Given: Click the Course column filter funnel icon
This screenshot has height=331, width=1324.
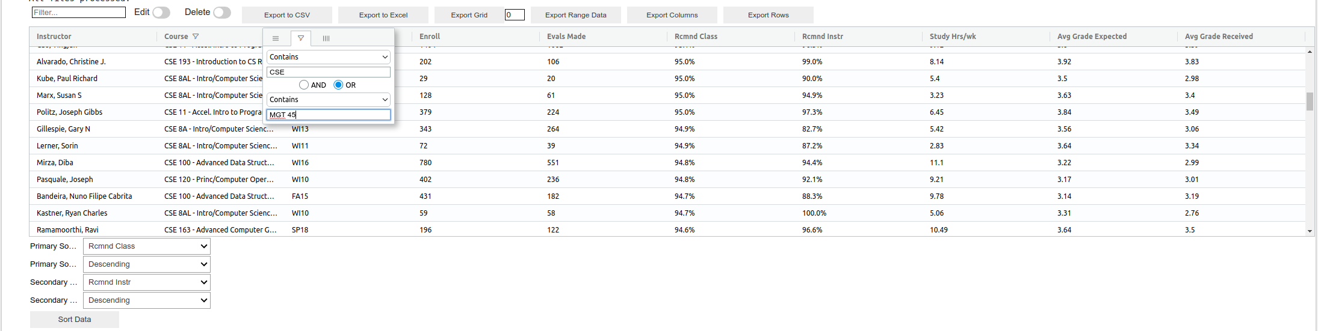Looking at the screenshot, I should 196,37.
